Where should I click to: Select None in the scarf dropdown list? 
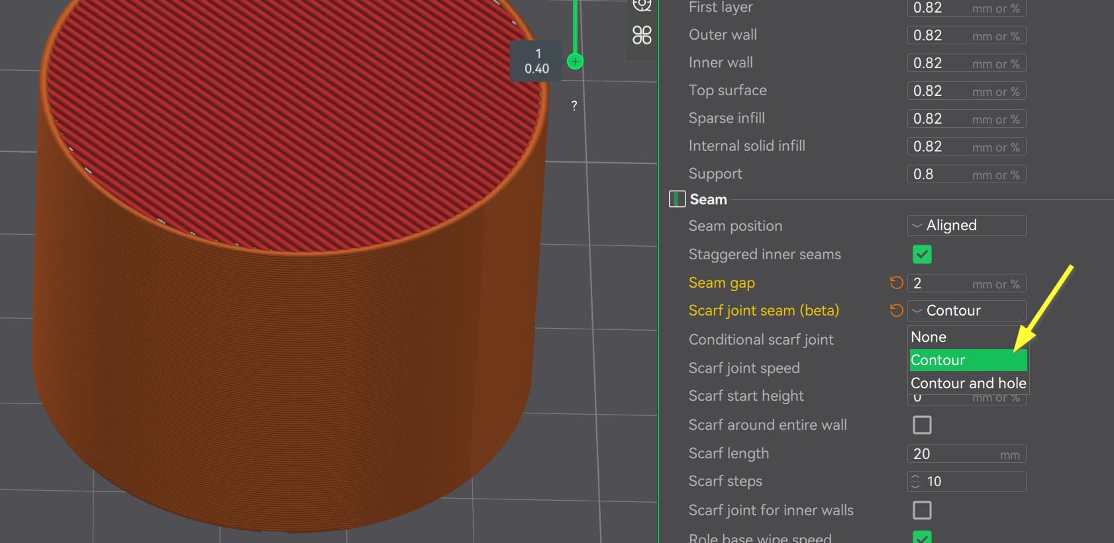point(929,337)
